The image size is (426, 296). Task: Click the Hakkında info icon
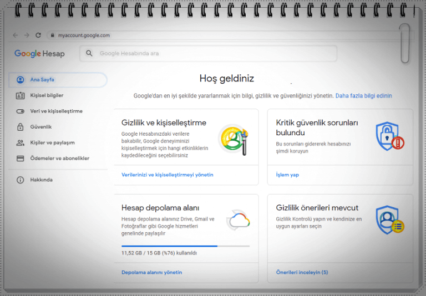tap(21, 180)
